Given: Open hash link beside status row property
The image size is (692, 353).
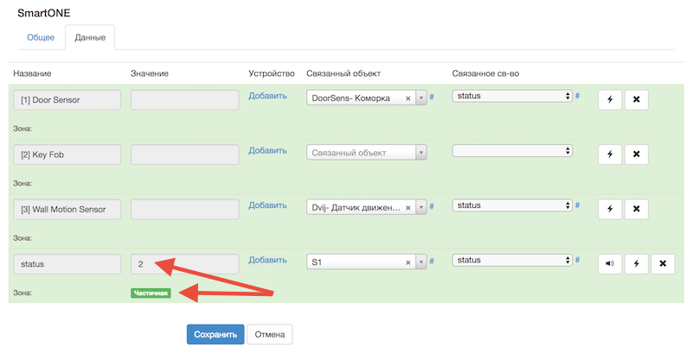Looking at the screenshot, I should tap(577, 260).
